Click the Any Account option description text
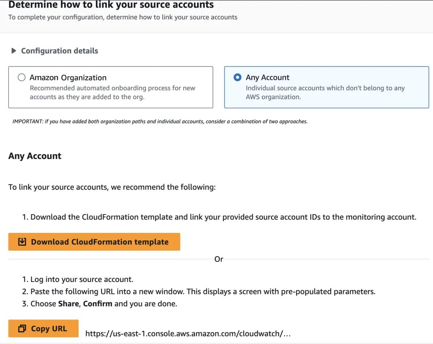 pyautogui.click(x=325, y=92)
